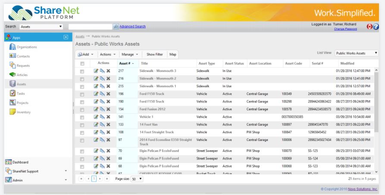Click the scrollbar down arrow
This screenshot has height=195, width=385.
pos(376,172)
